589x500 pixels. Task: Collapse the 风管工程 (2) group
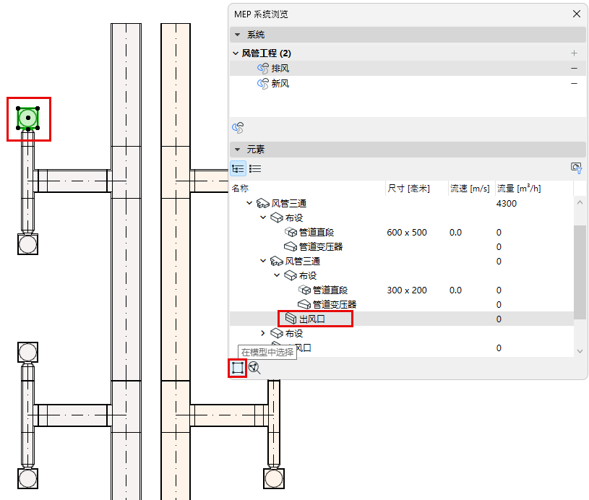[x=236, y=53]
